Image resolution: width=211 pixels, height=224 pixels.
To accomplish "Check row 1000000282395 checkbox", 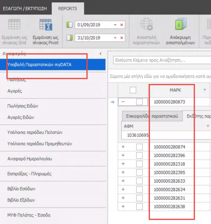I will coord(139,173).
